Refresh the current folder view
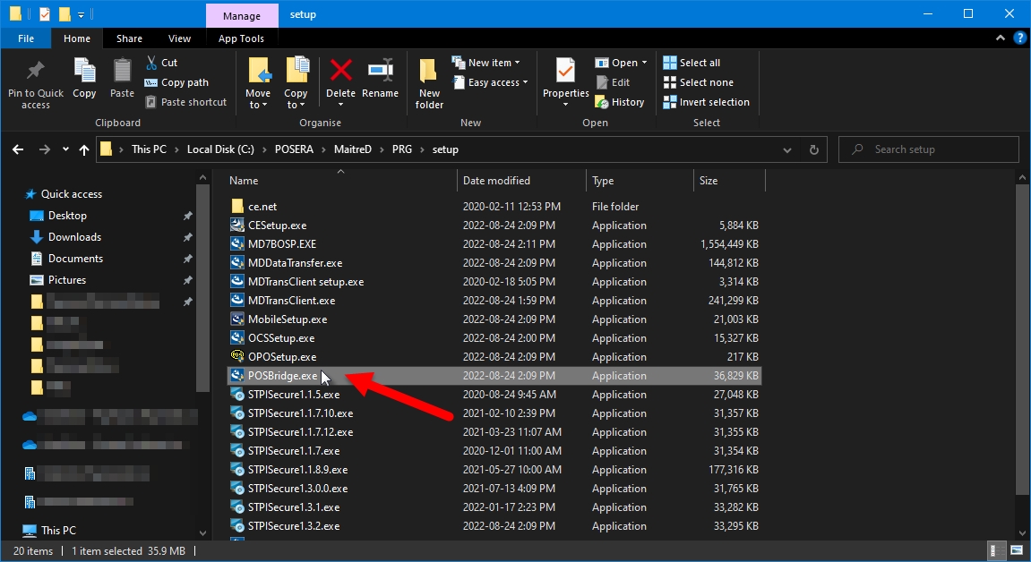This screenshot has height=562, width=1031. click(813, 149)
